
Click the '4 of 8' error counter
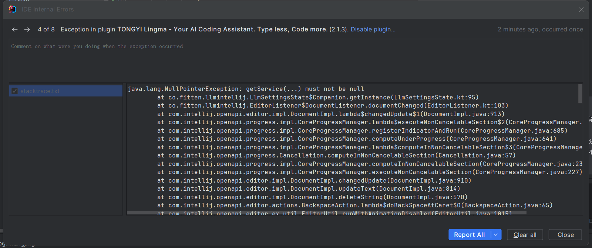click(46, 30)
